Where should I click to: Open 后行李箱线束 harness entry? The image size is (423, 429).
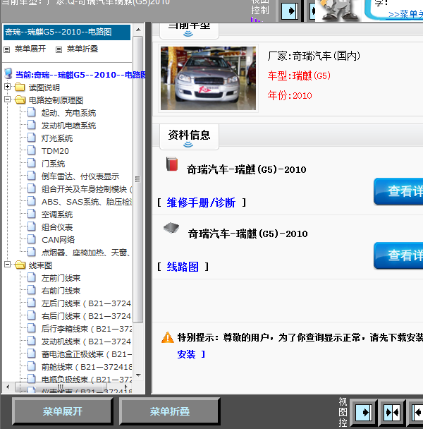coord(87,329)
